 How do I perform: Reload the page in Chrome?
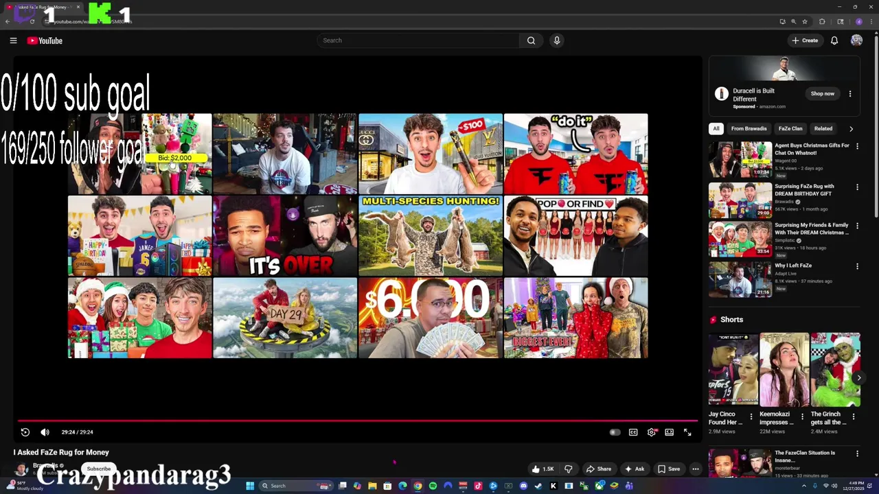[x=32, y=21]
